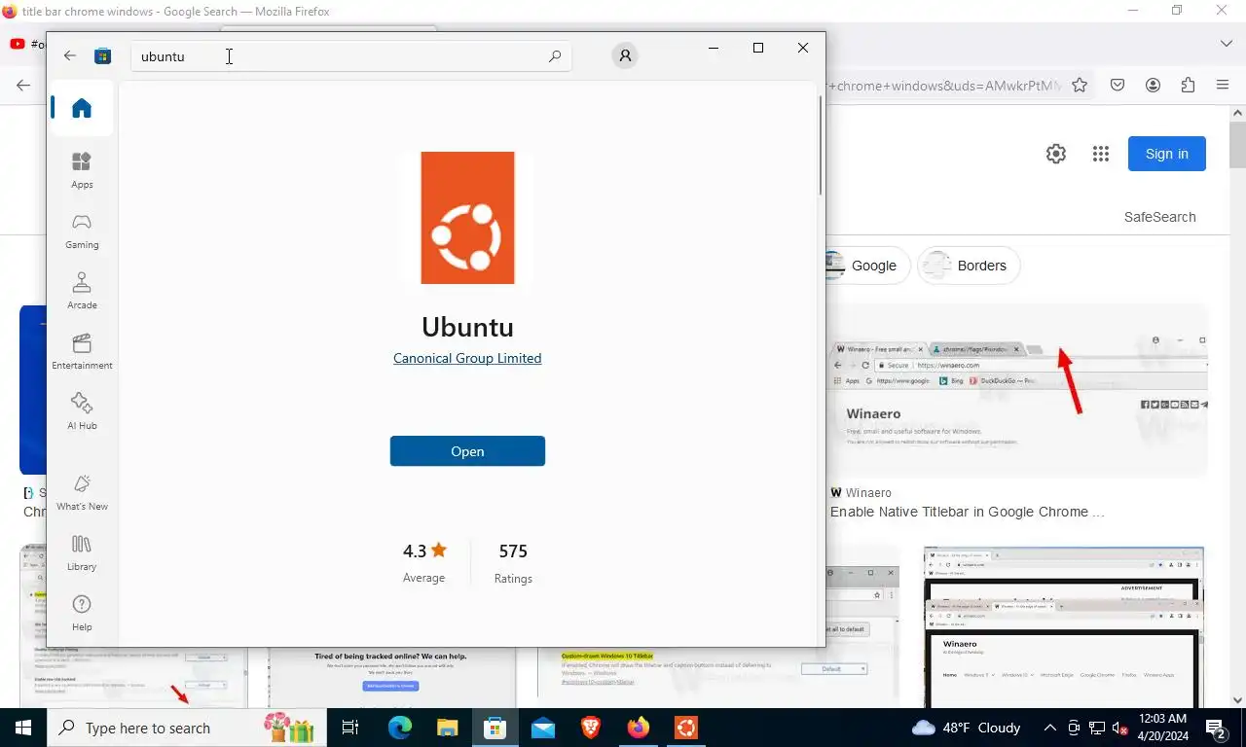The width and height of the screenshot is (1246, 747).
Task: Open the Windows Start menu
Action: (23, 728)
